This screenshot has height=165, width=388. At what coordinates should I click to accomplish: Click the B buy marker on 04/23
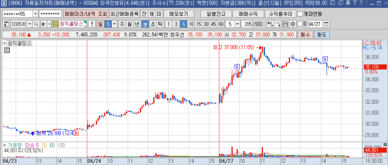tap(76, 132)
